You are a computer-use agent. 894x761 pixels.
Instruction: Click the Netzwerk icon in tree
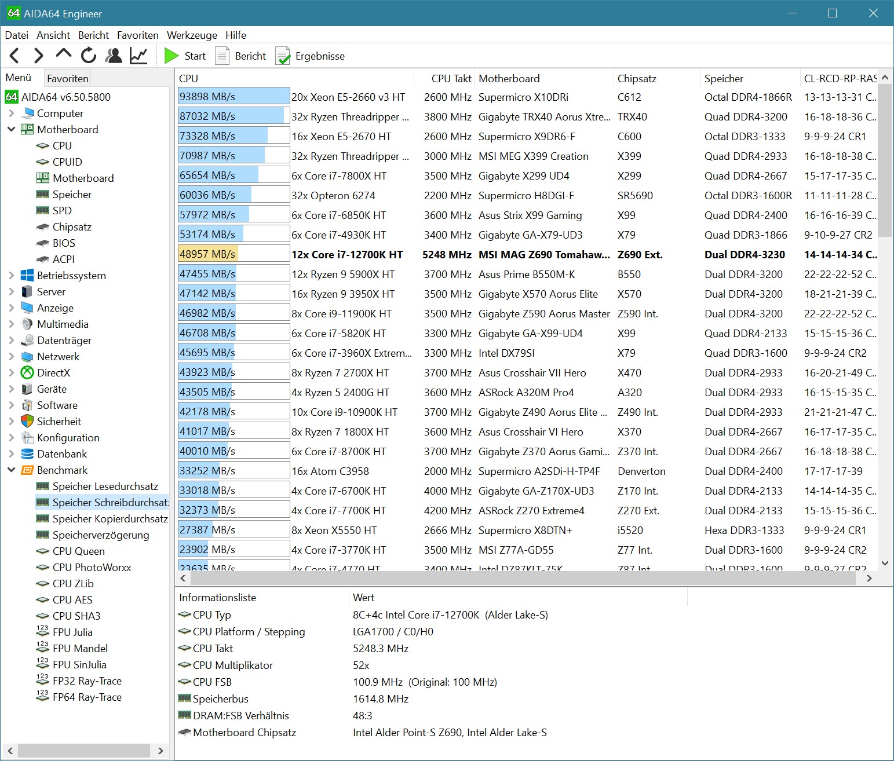[x=27, y=356]
